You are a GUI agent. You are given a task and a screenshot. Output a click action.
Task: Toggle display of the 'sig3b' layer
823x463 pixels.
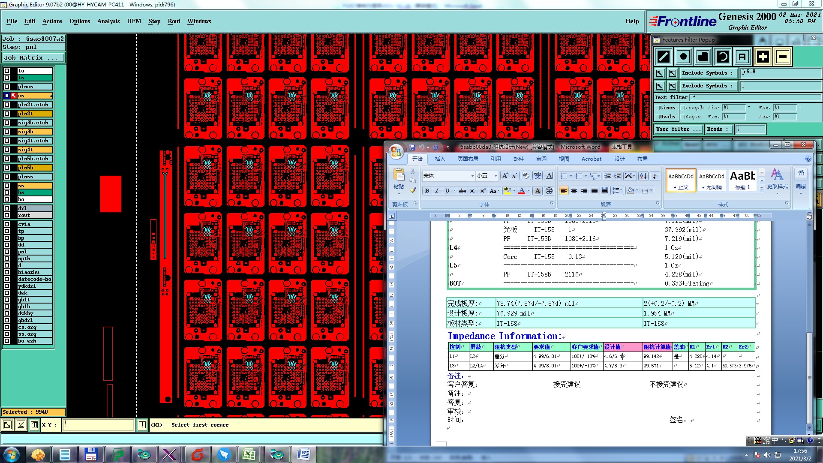(x=7, y=132)
